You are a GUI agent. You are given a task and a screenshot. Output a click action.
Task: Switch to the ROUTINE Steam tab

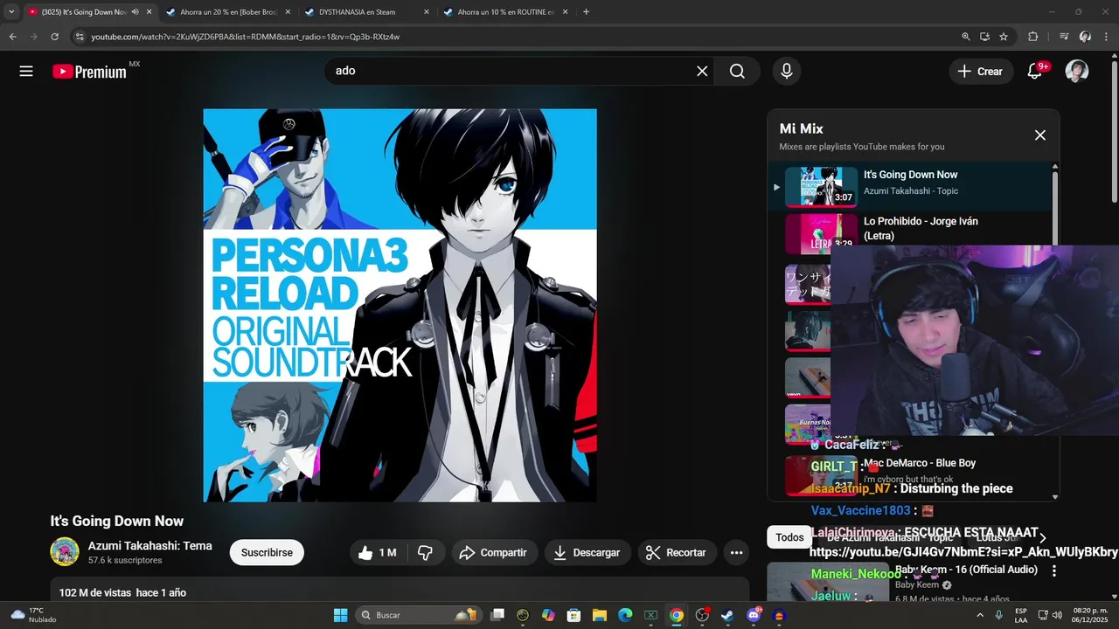pos(505,12)
